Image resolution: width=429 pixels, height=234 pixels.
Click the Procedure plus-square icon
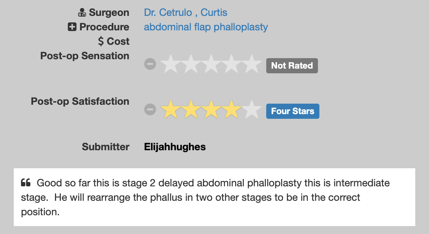(x=72, y=27)
